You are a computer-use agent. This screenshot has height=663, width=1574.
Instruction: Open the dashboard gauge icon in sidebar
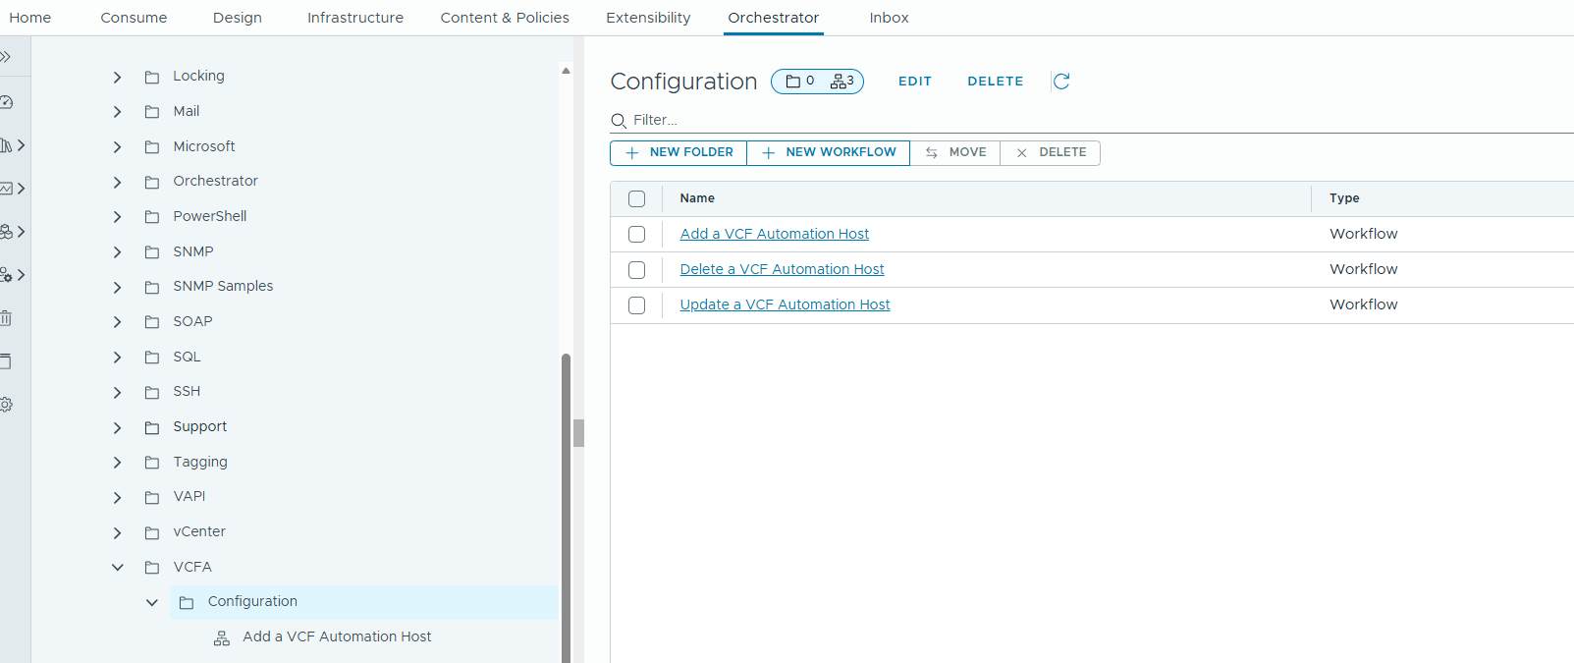(6, 102)
